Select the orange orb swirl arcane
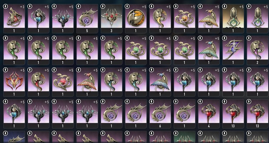Viewport: 269px width, 143px height. [x=184, y=19]
